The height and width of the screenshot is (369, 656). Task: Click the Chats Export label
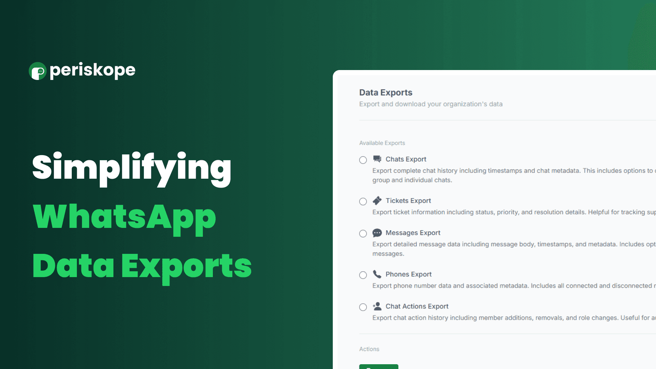click(x=406, y=159)
